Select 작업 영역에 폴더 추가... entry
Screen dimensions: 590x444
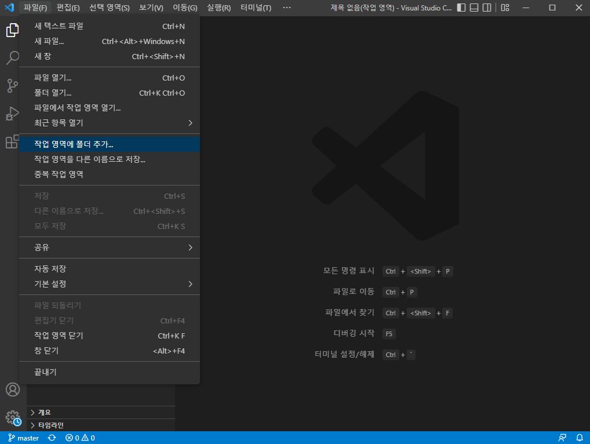[x=110, y=144]
